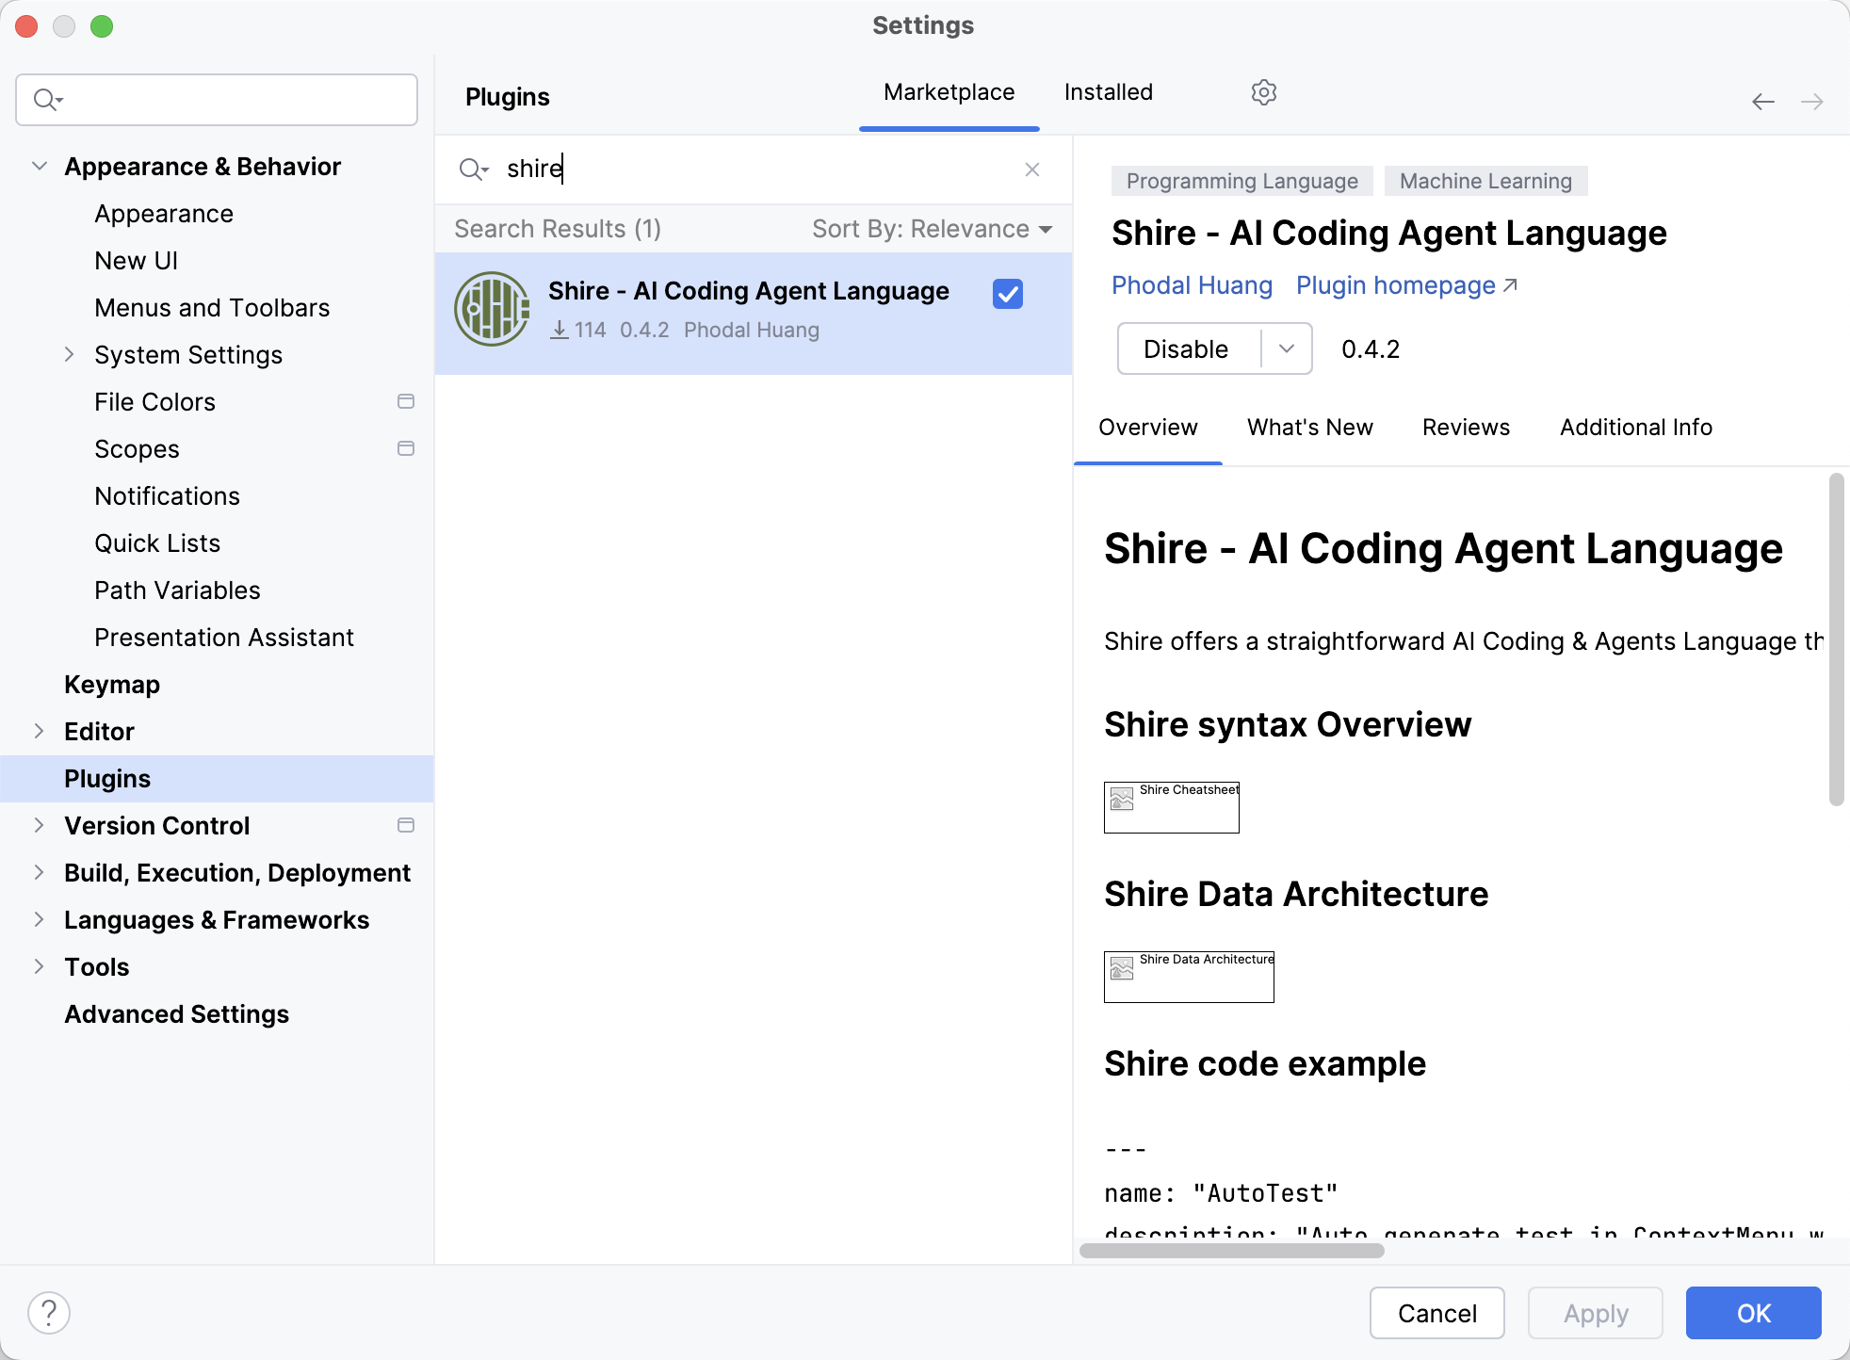The height and width of the screenshot is (1360, 1850).
Task: Expand the Version Control section
Action: [x=38, y=824]
